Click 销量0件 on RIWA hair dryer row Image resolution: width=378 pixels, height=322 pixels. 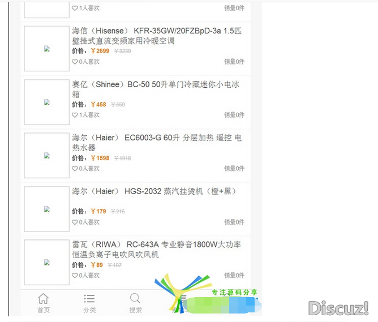[x=234, y=275]
